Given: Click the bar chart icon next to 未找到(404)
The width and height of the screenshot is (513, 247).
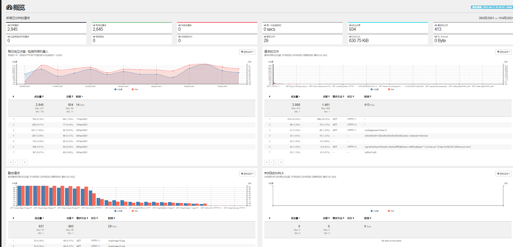Looking at the screenshot, I should pos(179,37).
